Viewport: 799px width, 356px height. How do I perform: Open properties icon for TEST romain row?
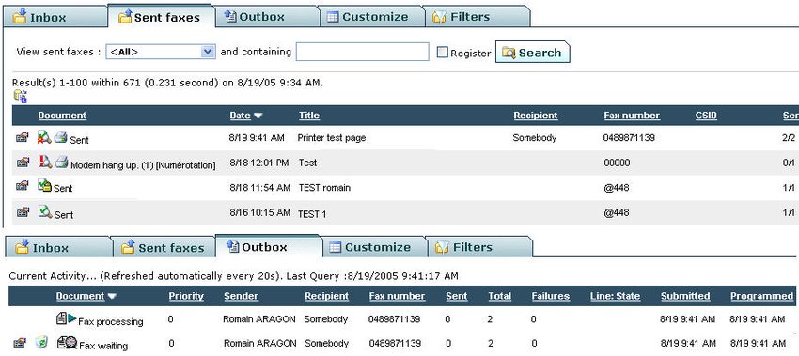click(23, 186)
